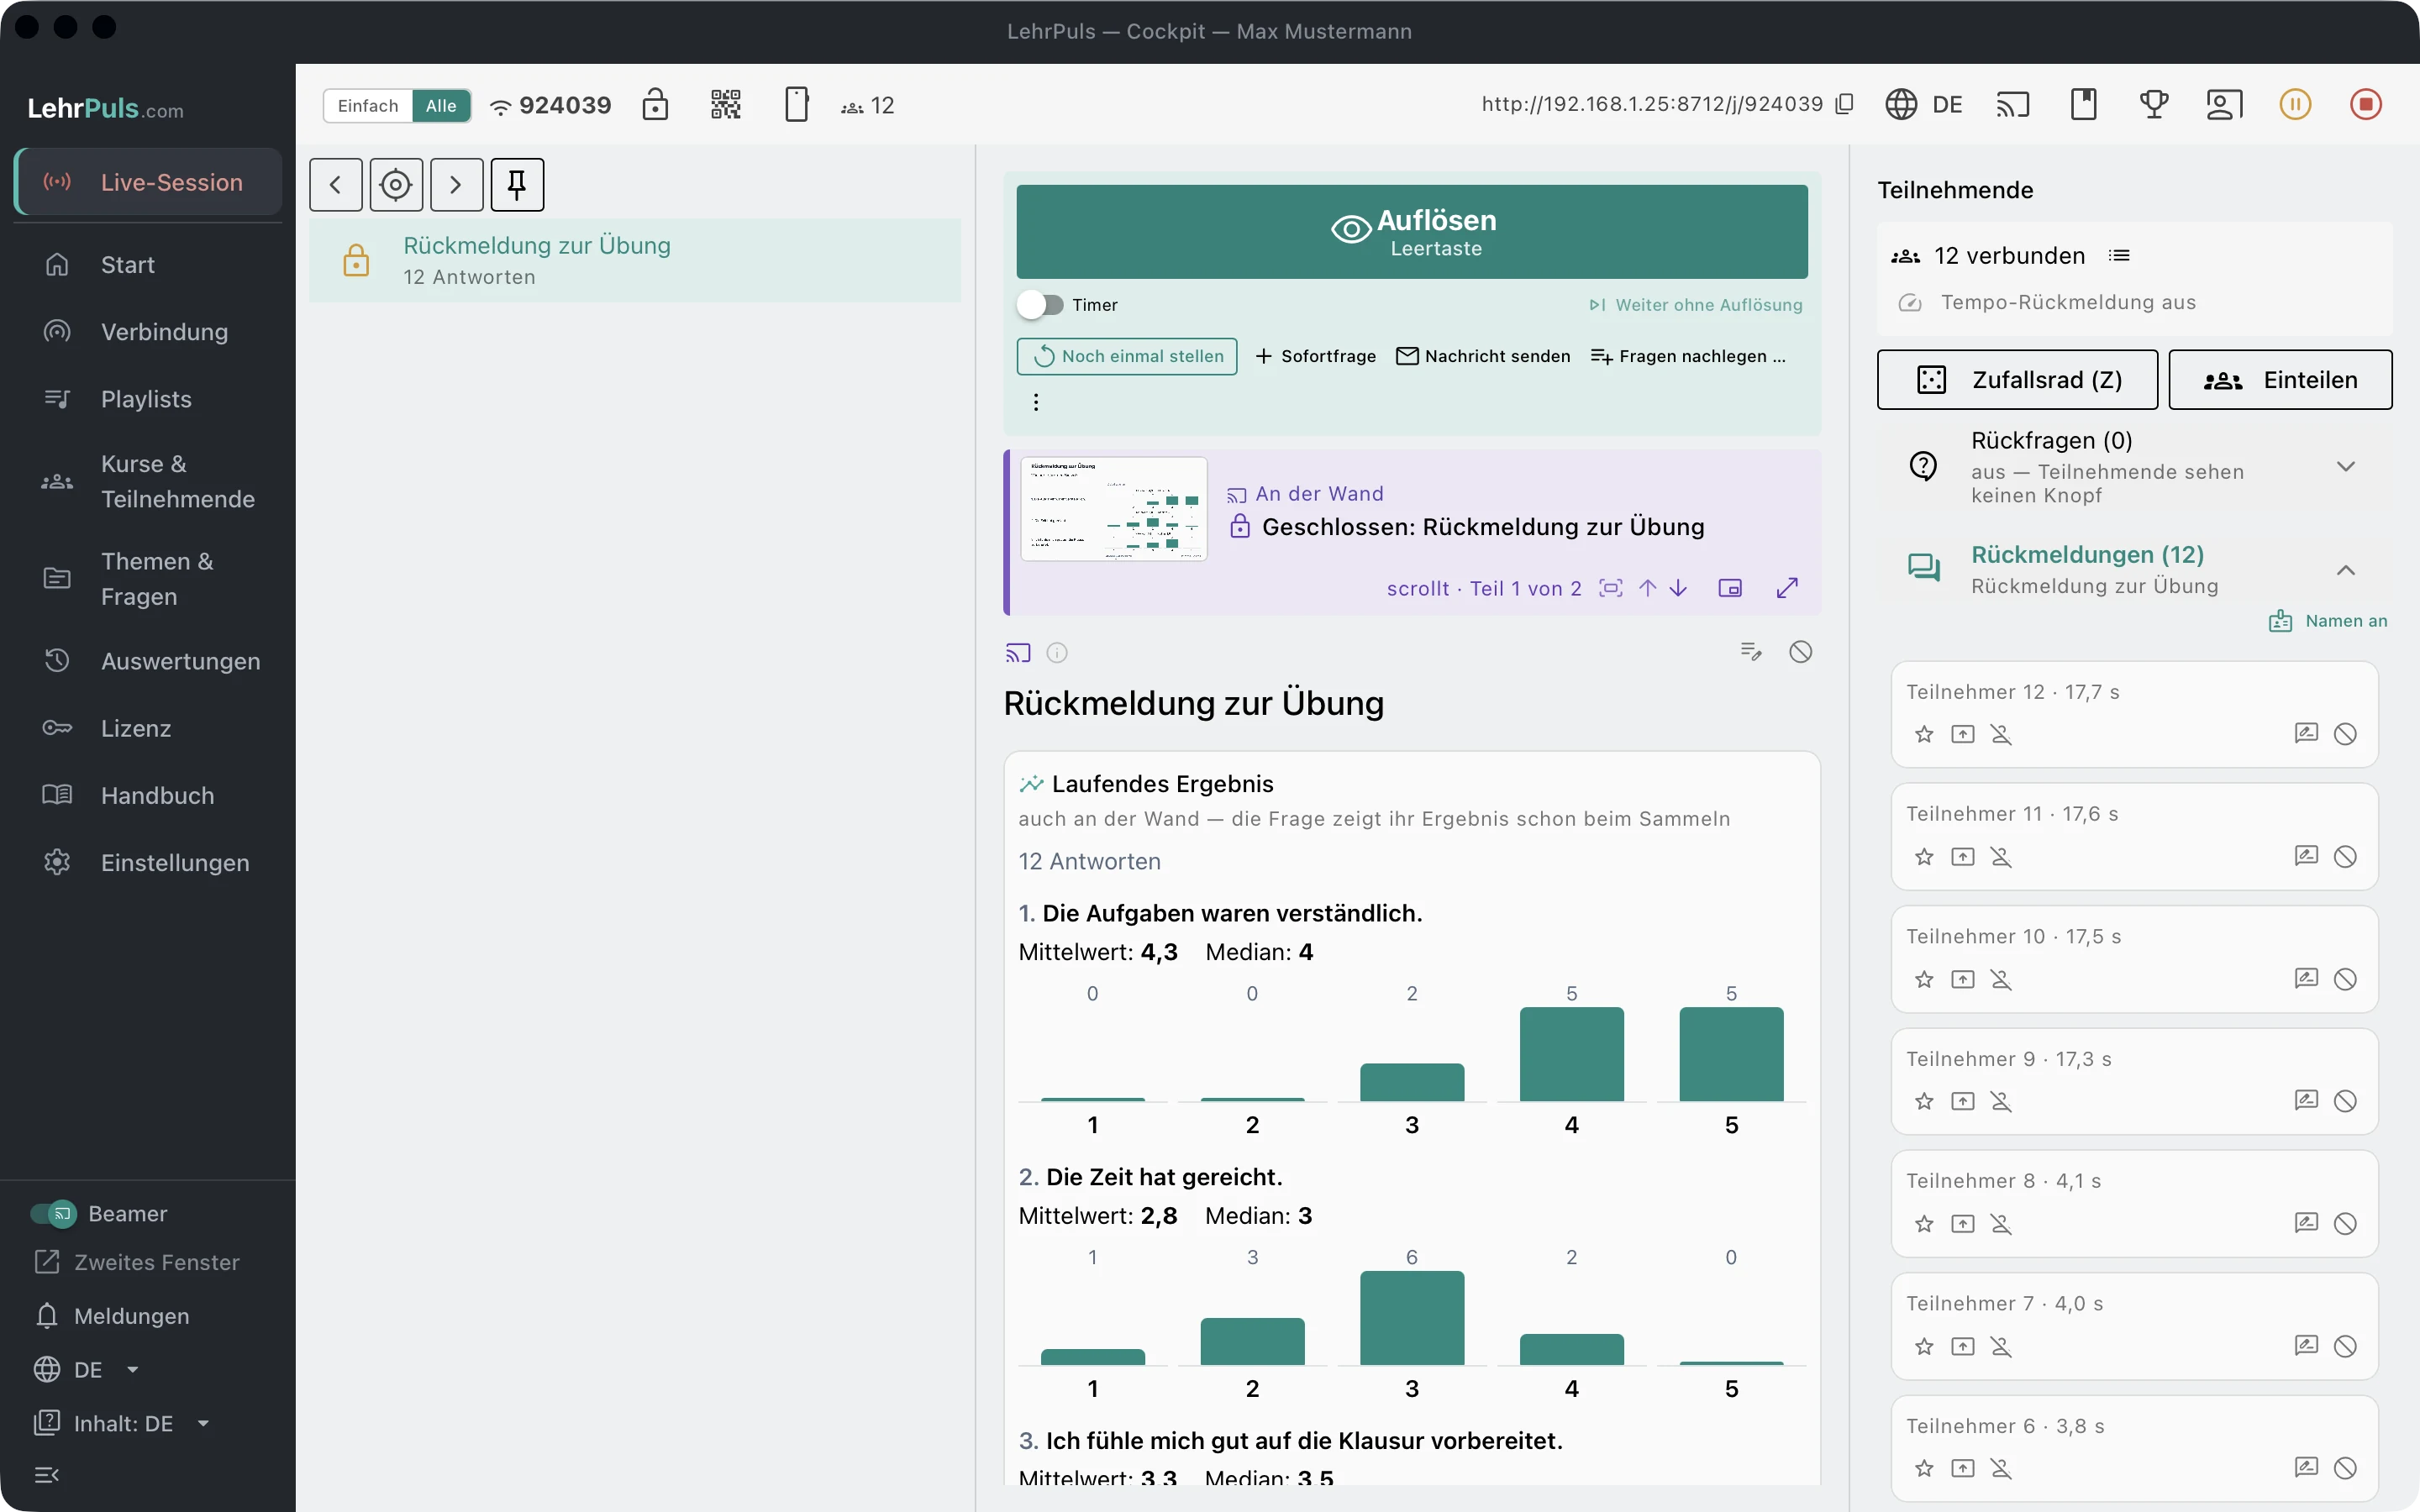The height and width of the screenshot is (1512, 2420).
Task: Click the star icon for Teilnehmer 12
Action: (1924, 735)
